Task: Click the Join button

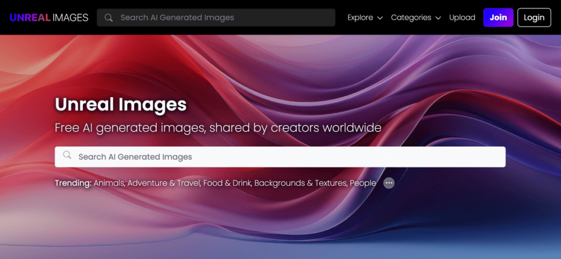Action: pos(498,17)
